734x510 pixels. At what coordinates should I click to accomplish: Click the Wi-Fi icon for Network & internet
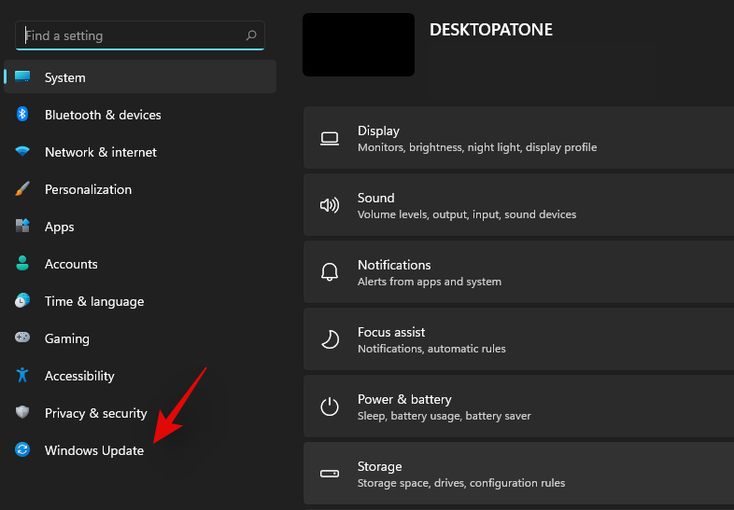pos(22,152)
